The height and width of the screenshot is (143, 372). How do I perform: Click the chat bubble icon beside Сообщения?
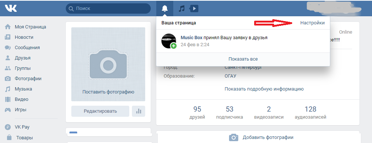click(x=8, y=47)
